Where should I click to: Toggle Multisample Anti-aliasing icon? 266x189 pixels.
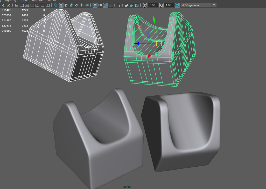(105, 5)
